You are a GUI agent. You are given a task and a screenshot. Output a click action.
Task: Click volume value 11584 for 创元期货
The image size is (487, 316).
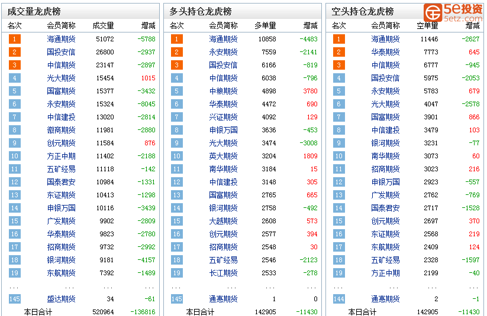(x=105, y=143)
